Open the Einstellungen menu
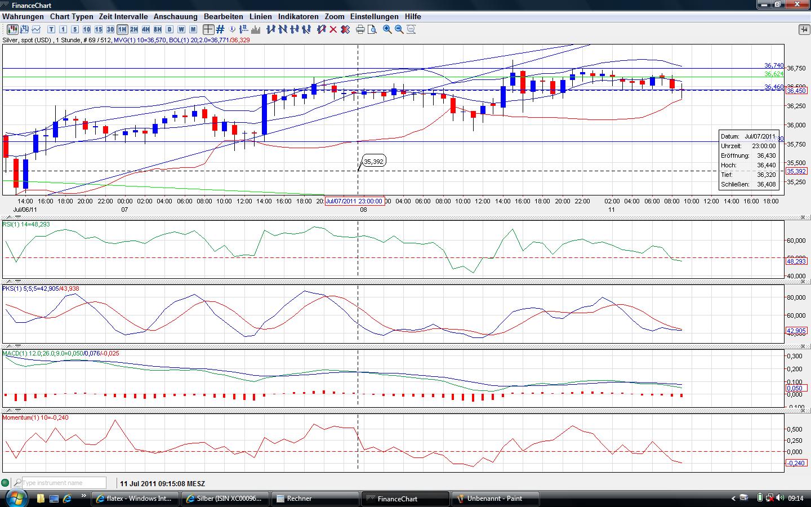The height and width of the screenshot is (507, 811). (375, 17)
